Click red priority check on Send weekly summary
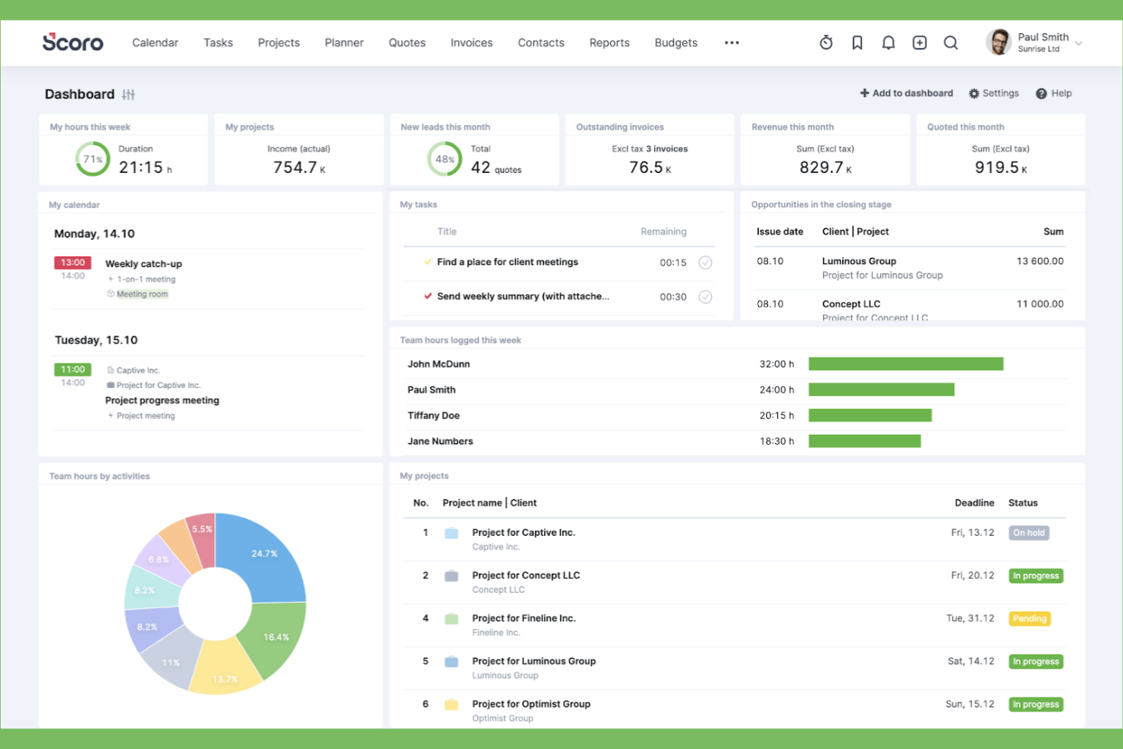The height and width of the screenshot is (749, 1123). 428,296
